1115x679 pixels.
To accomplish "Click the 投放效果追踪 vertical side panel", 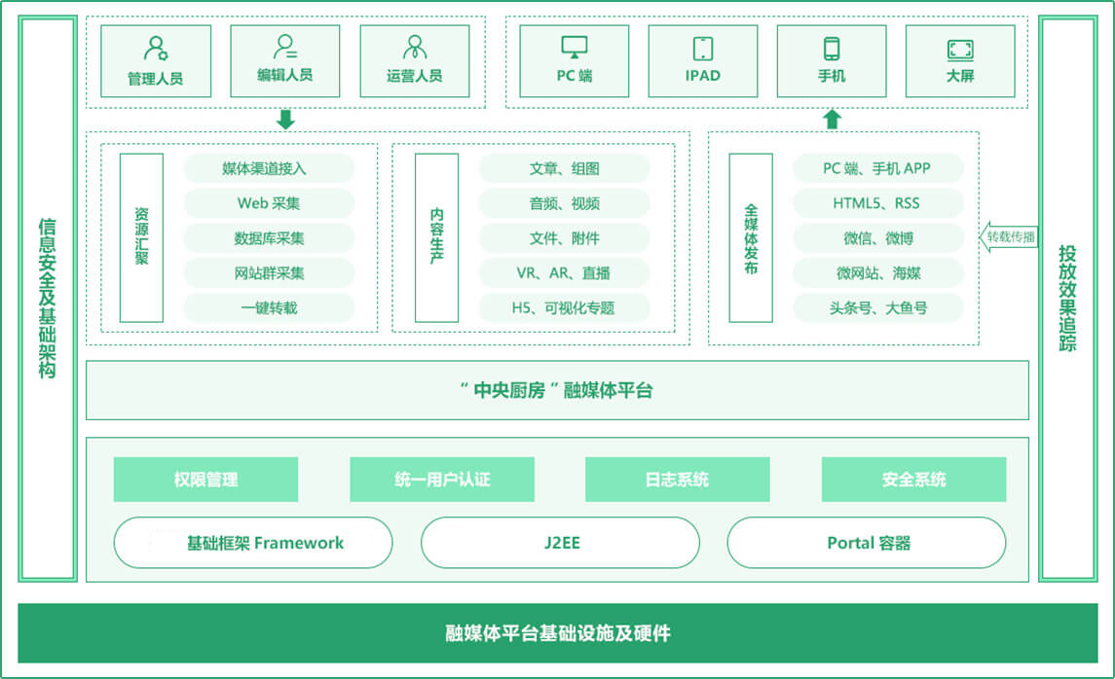I will click(1067, 298).
